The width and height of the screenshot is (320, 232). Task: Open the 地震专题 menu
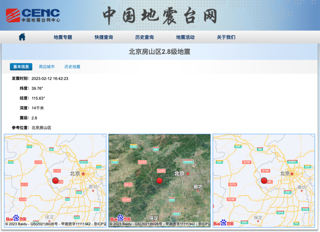coord(63,37)
